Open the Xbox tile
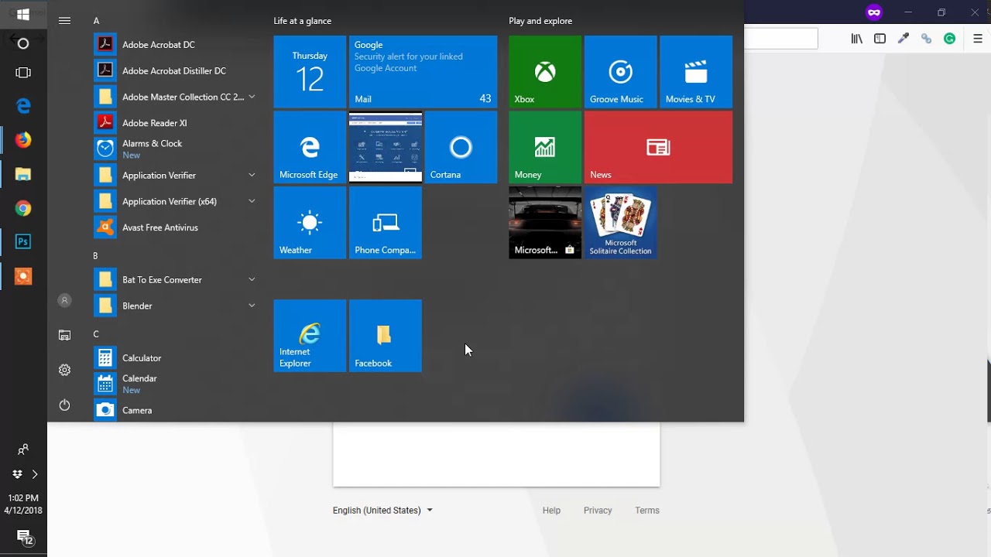The width and height of the screenshot is (991, 557). pos(545,71)
